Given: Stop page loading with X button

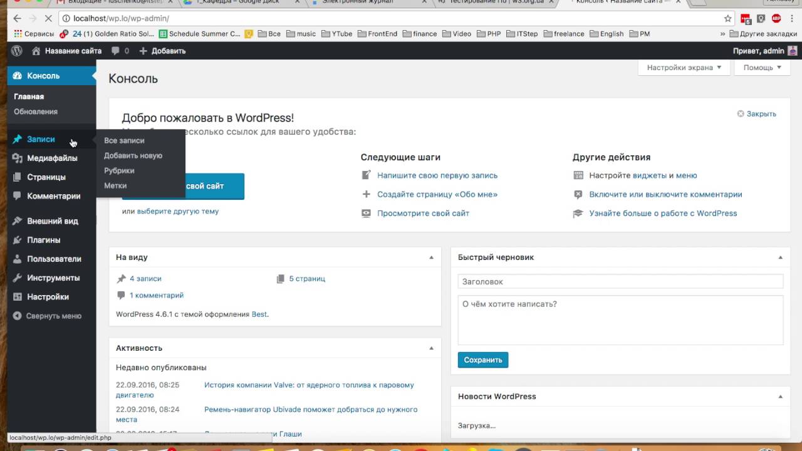Looking at the screenshot, I should [x=49, y=18].
